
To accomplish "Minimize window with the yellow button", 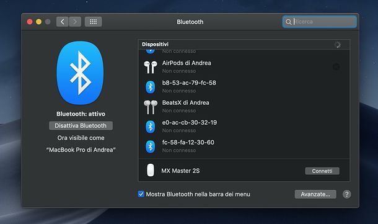I will (x=38, y=22).
